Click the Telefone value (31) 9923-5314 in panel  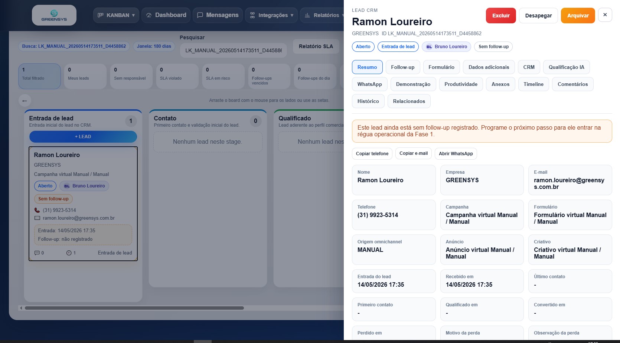(378, 215)
